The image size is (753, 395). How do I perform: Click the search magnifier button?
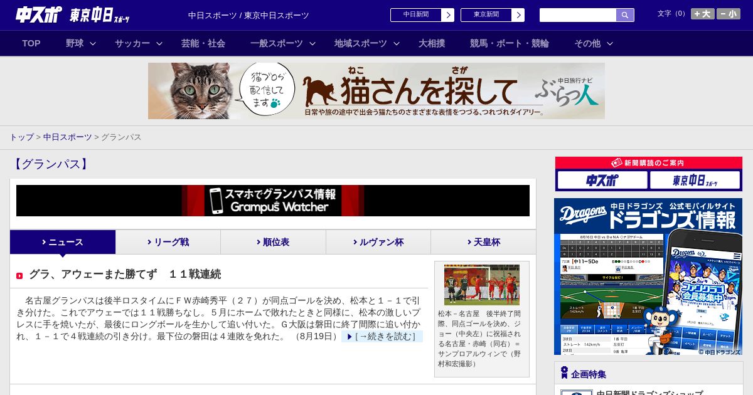[x=625, y=15]
